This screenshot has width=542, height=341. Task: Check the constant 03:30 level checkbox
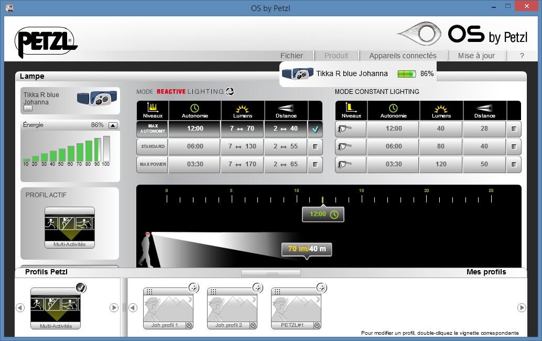[x=514, y=164]
